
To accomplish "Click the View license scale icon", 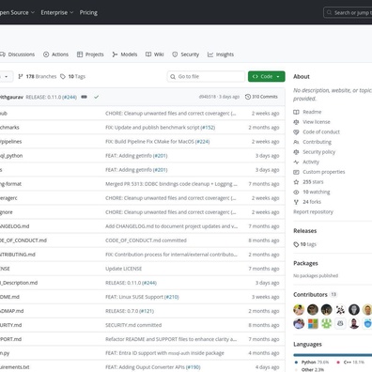I will (296, 122).
